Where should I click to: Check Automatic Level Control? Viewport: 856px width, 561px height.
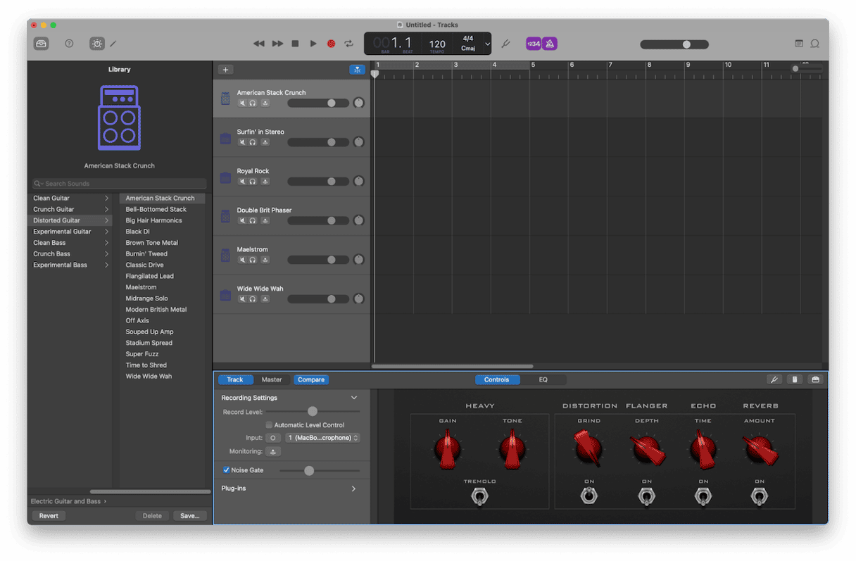pyautogui.click(x=269, y=425)
